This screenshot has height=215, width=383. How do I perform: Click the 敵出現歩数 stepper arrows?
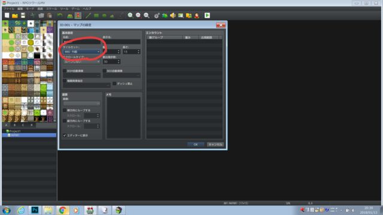[x=118, y=62]
